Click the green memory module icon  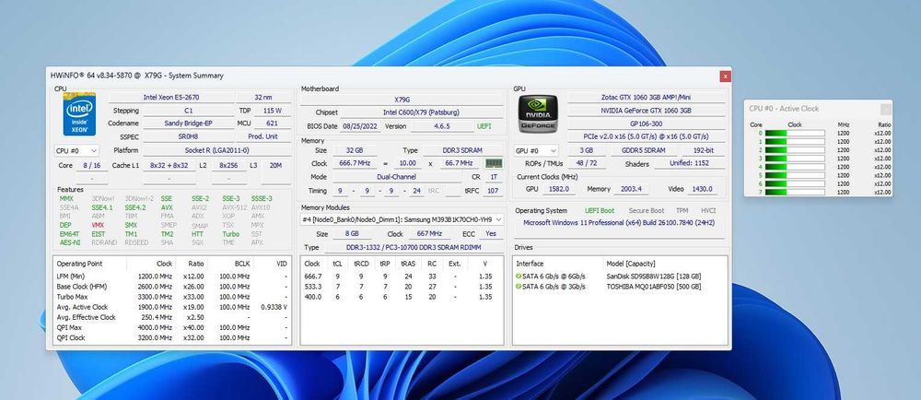494,163
